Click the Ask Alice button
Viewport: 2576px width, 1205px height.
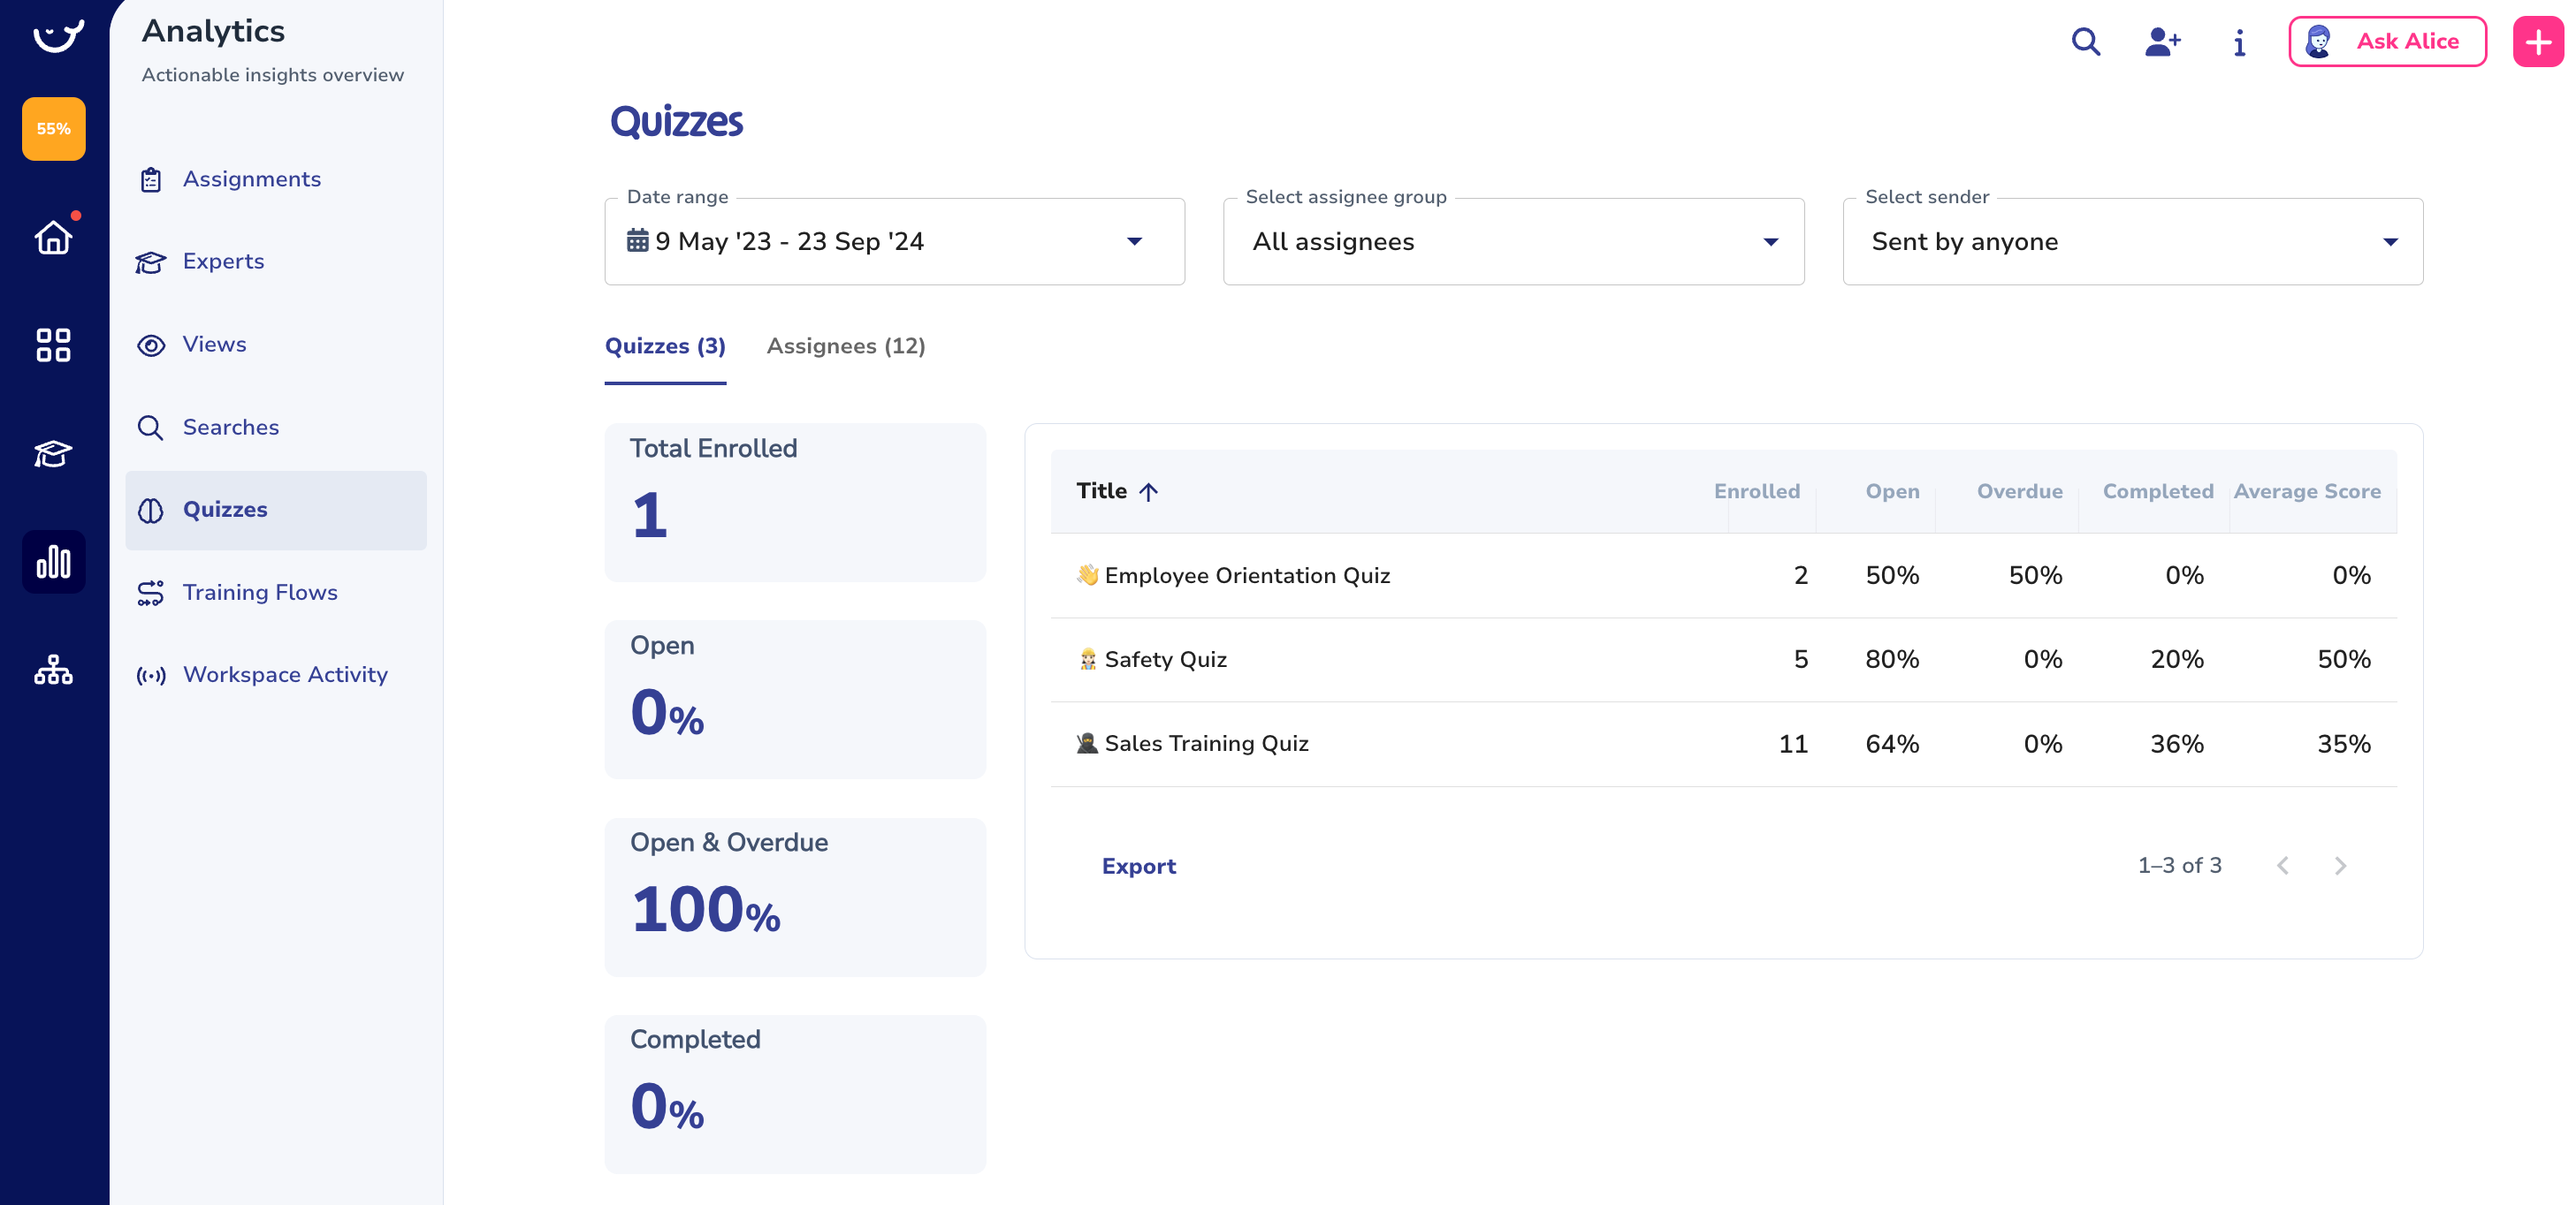click(x=2387, y=42)
